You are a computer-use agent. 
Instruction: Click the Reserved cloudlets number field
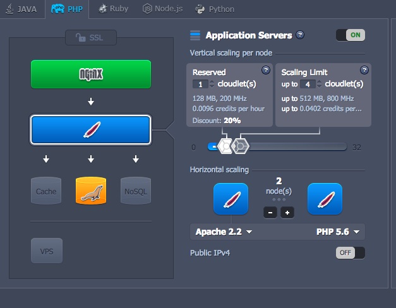[x=200, y=84]
